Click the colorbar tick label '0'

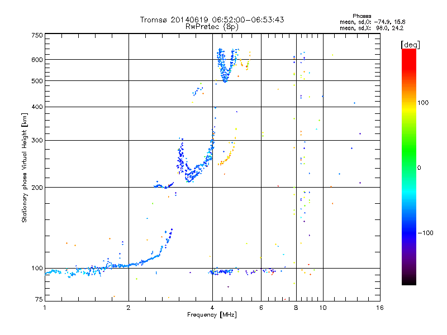(419, 168)
